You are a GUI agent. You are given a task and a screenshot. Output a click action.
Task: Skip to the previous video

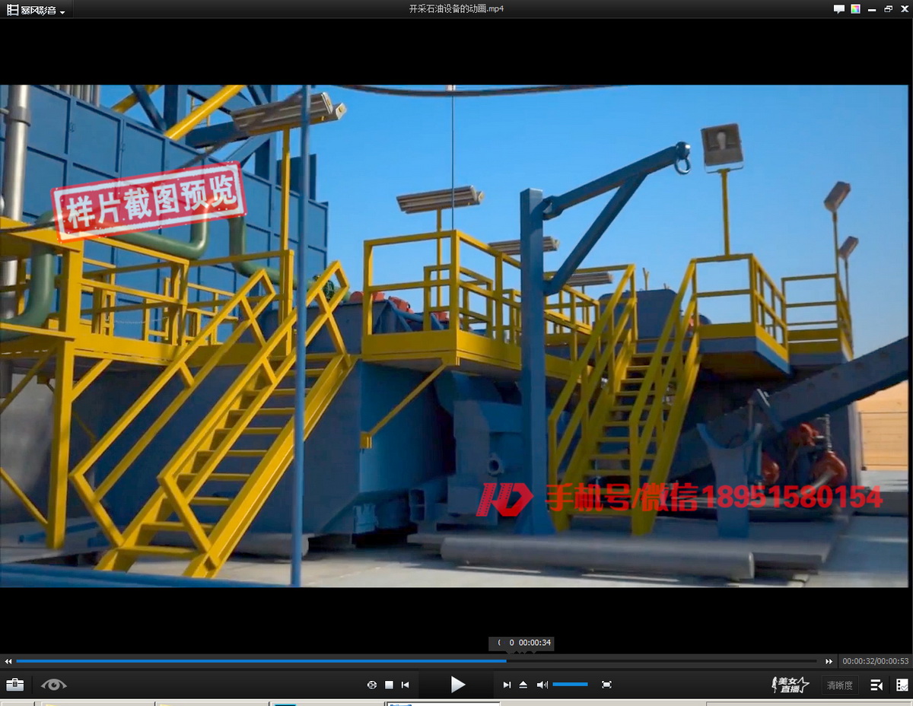pyautogui.click(x=406, y=685)
